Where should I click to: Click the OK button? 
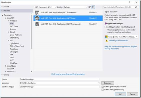click(x=120, y=94)
